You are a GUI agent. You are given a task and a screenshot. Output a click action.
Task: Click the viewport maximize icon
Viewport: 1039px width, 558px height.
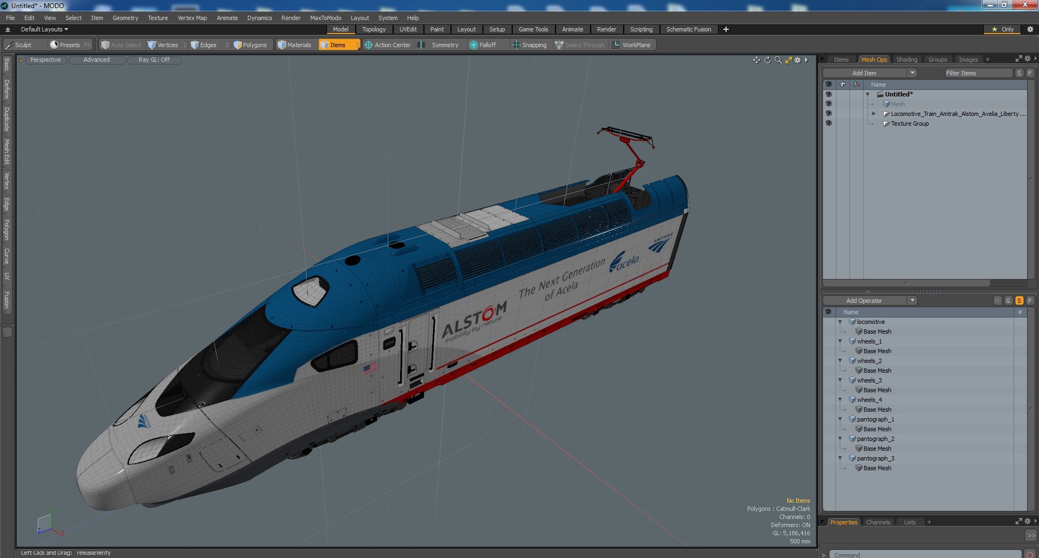click(x=788, y=60)
